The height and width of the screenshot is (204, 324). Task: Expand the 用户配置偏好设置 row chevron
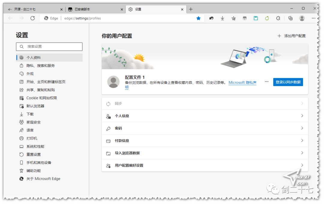point(302,165)
